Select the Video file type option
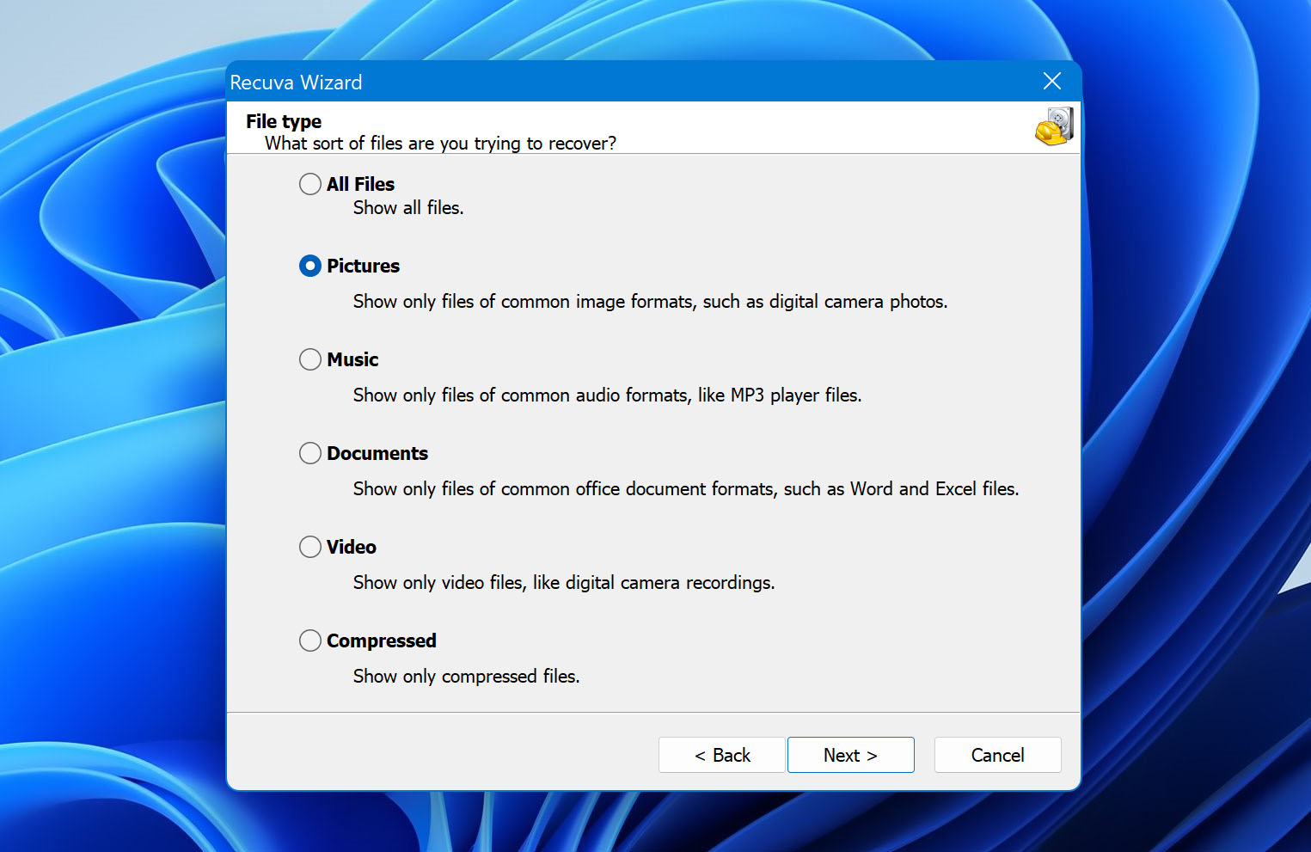 tap(310, 547)
